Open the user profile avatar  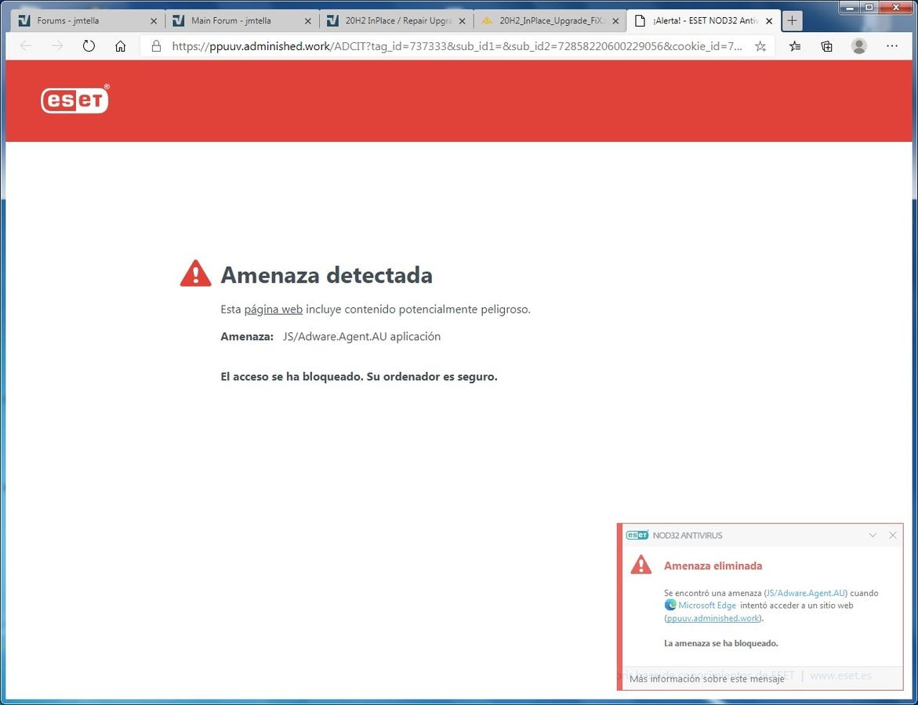pyautogui.click(x=859, y=45)
